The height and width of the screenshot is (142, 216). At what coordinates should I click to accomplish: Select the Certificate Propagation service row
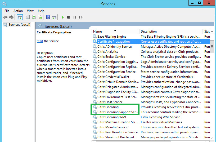pyautogui.click(x=151, y=42)
